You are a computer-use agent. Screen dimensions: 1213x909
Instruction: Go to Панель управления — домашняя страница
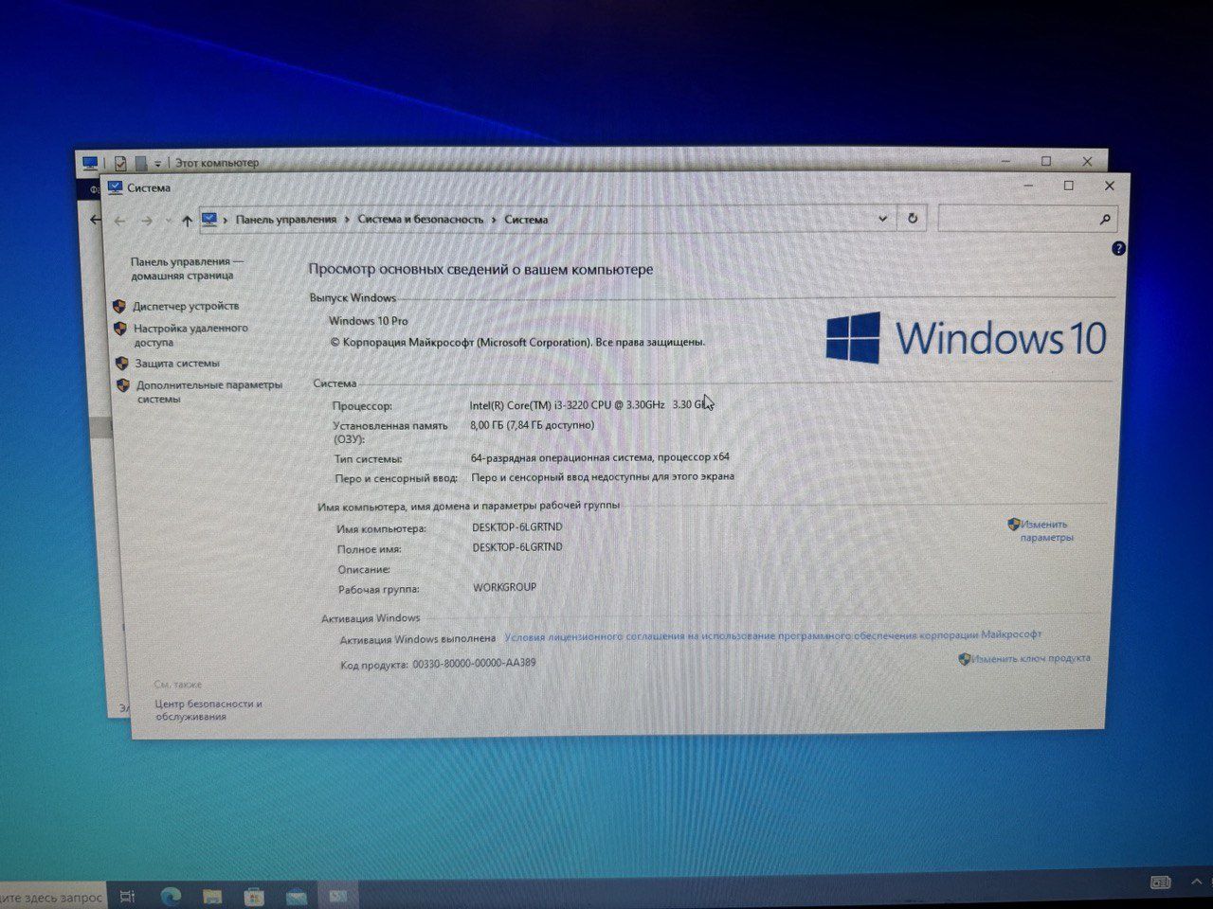pos(187,268)
